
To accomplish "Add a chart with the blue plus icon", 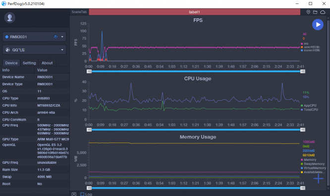I will tap(318, 179).
